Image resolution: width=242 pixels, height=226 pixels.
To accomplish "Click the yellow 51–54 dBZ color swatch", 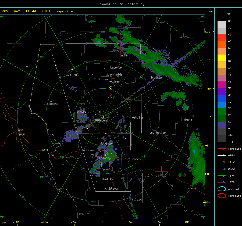I will click(222, 58).
